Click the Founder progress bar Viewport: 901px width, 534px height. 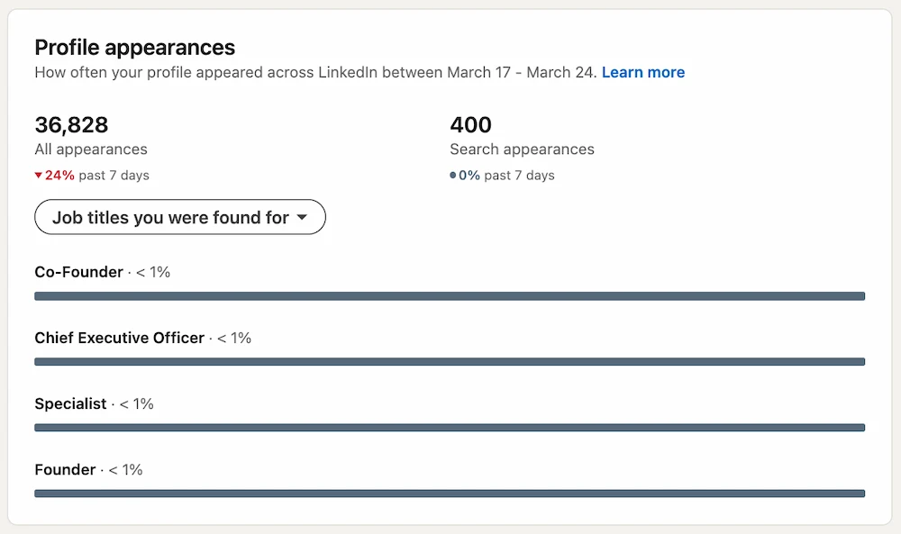(449, 493)
